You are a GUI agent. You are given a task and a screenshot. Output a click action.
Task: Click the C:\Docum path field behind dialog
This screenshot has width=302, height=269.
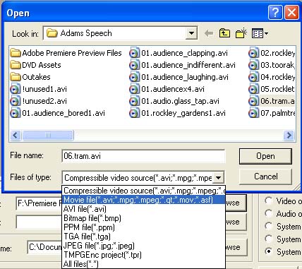point(45,247)
